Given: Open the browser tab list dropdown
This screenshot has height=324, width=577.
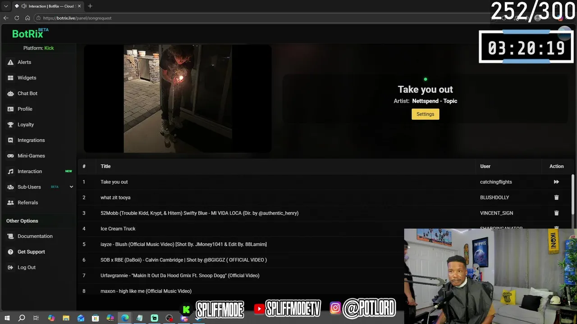Looking at the screenshot, I should (6, 6).
